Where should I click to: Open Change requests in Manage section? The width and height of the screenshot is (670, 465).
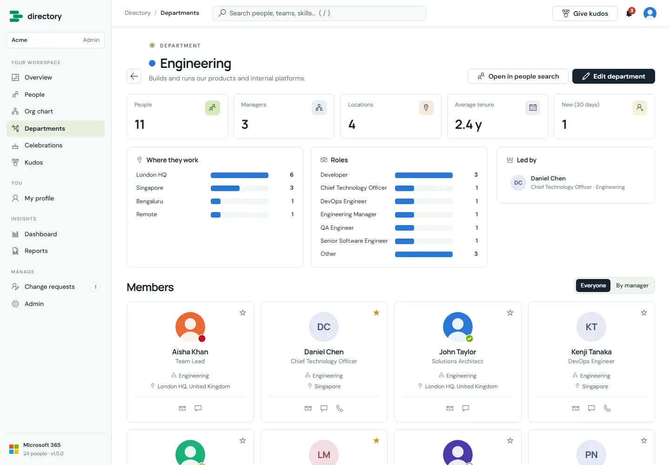55,287
